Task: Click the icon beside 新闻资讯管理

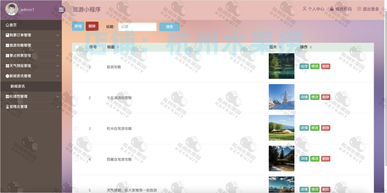Action: (7, 76)
